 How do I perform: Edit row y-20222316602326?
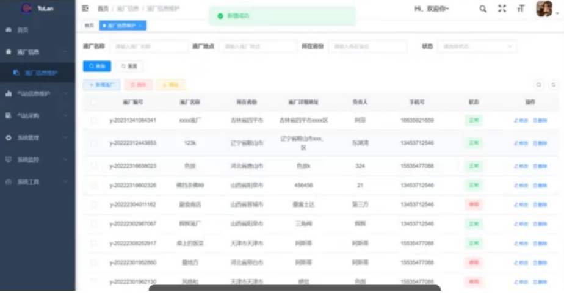pos(521,186)
